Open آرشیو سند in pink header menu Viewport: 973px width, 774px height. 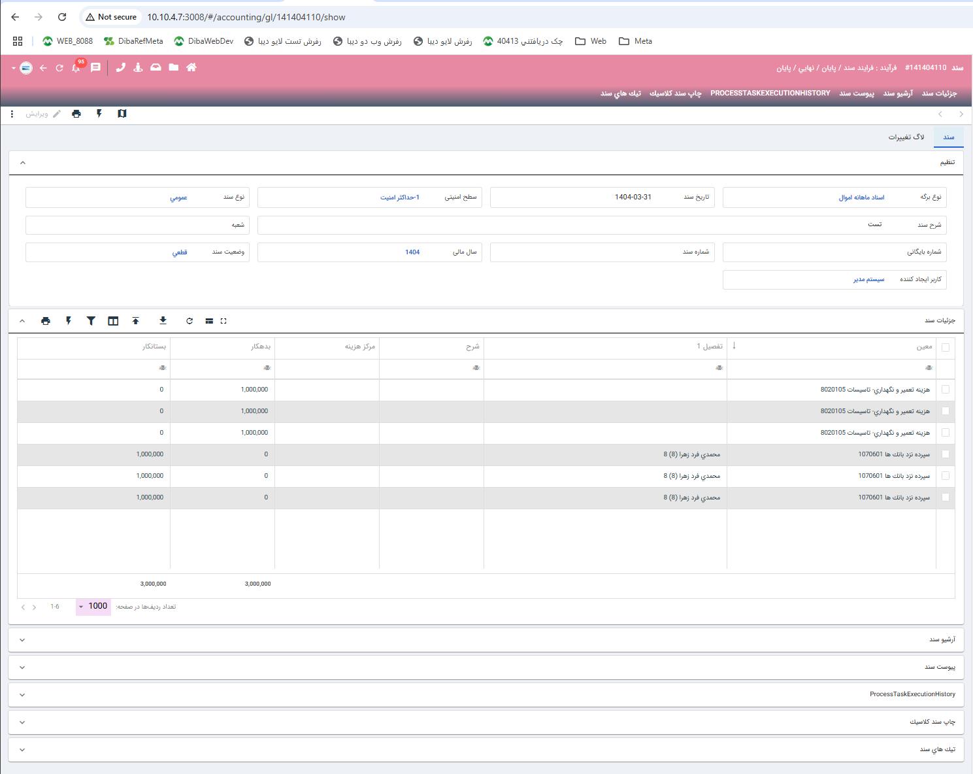(x=898, y=93)
